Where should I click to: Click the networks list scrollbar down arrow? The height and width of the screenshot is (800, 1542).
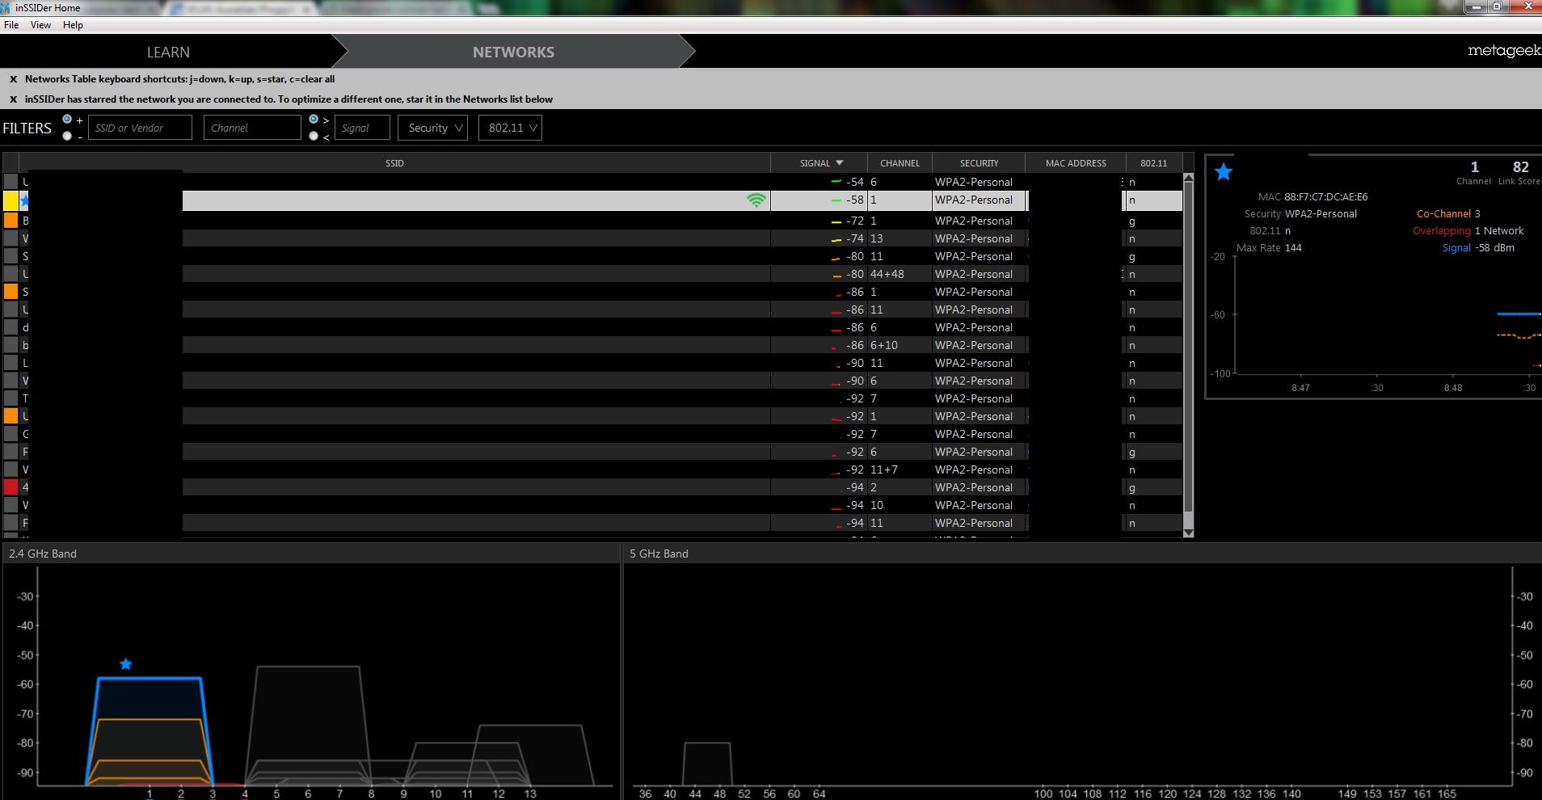pos(1188,533)
